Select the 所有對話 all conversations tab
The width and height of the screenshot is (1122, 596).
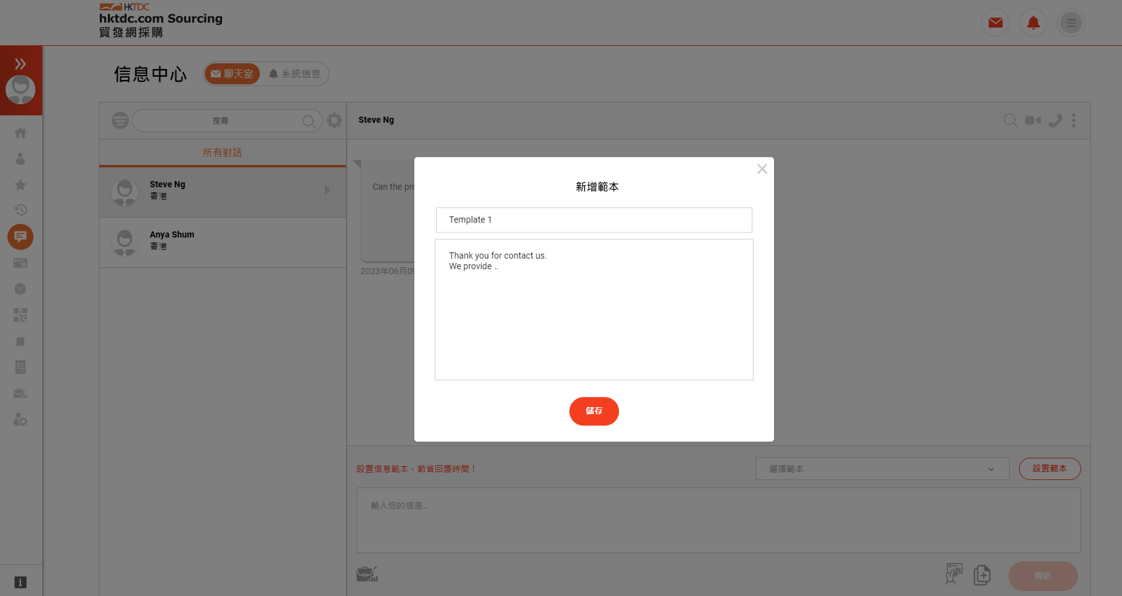(x=222, y=153)
